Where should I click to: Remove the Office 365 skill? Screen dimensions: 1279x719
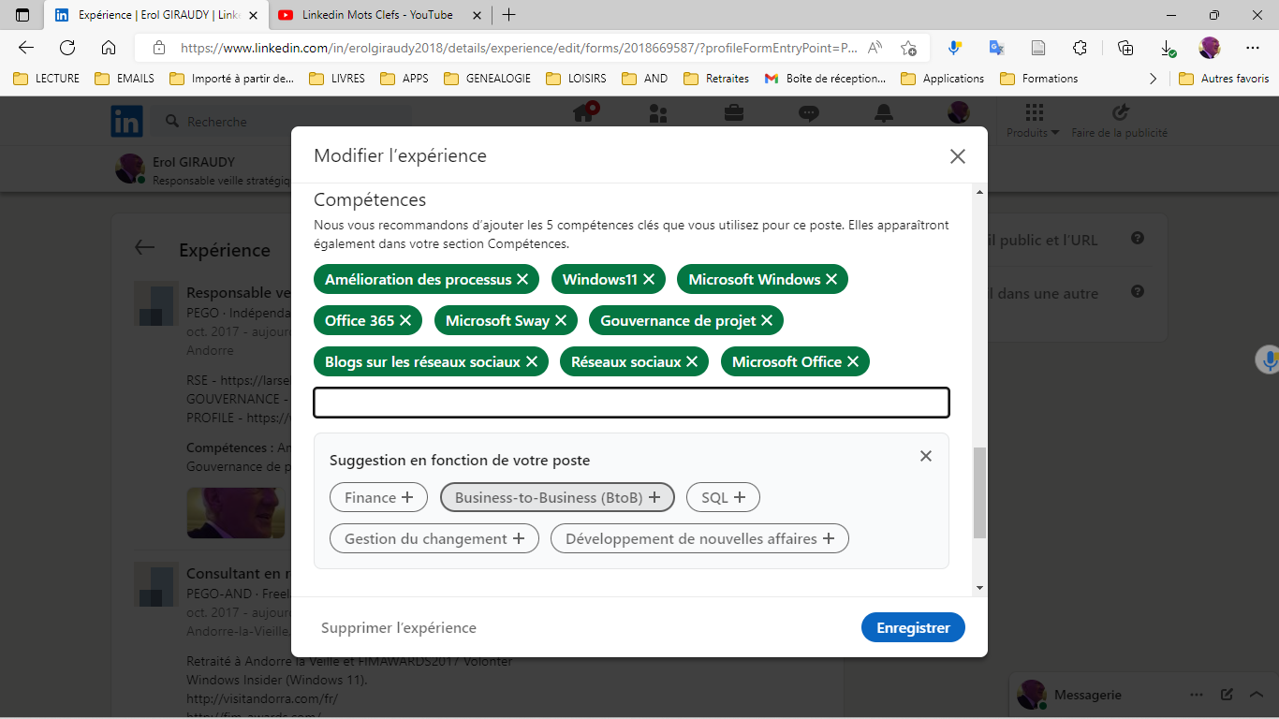coord(405,320)
